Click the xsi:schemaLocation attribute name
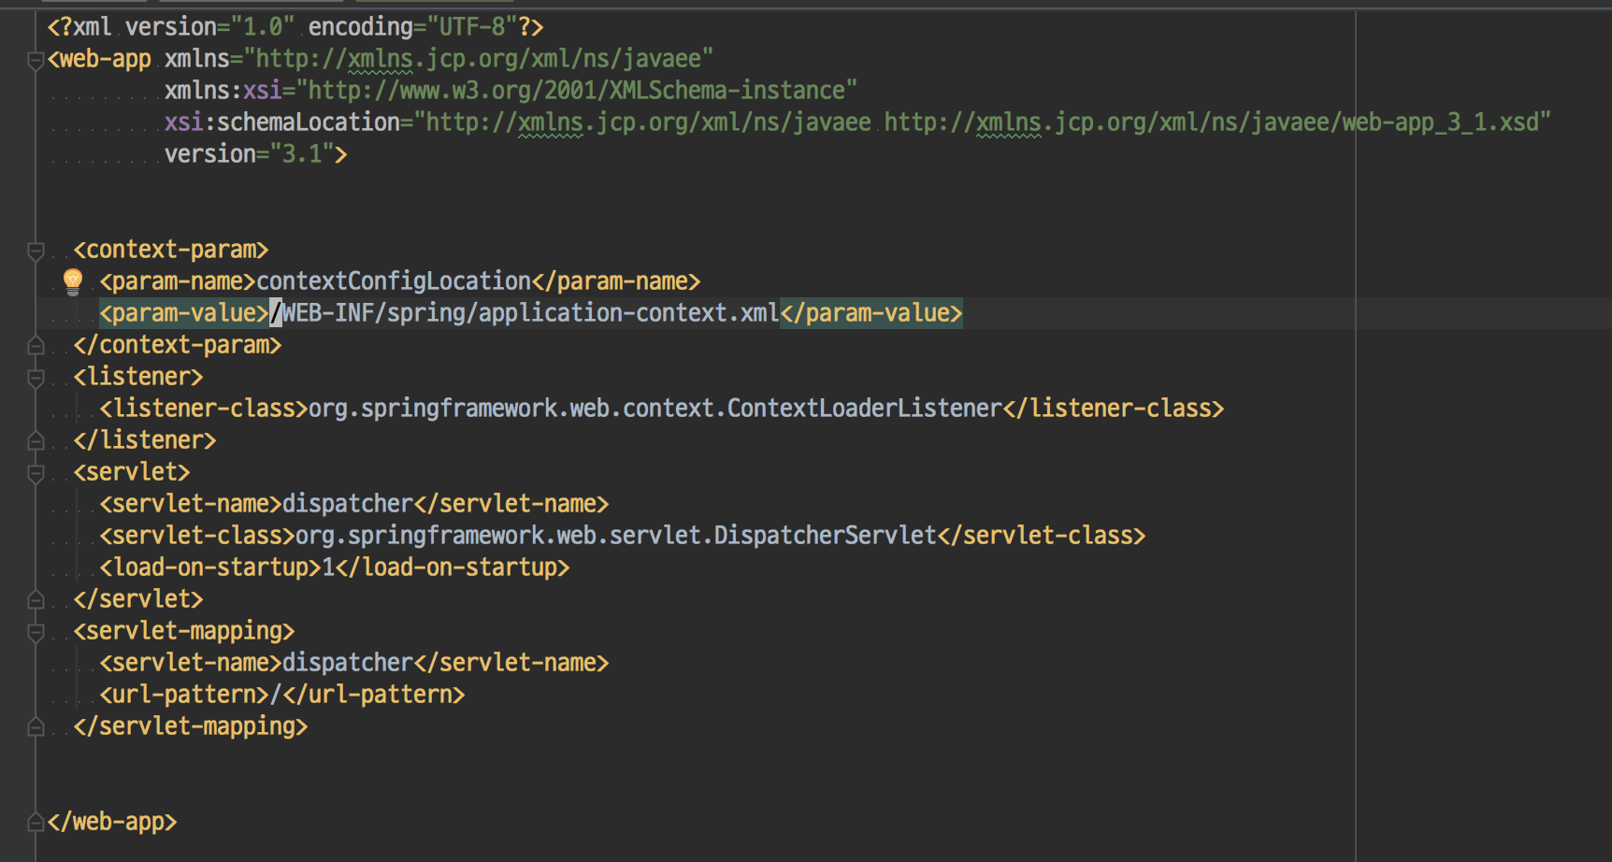The image size is (1612, 862). pyautogui.click(x=282, y=122)
